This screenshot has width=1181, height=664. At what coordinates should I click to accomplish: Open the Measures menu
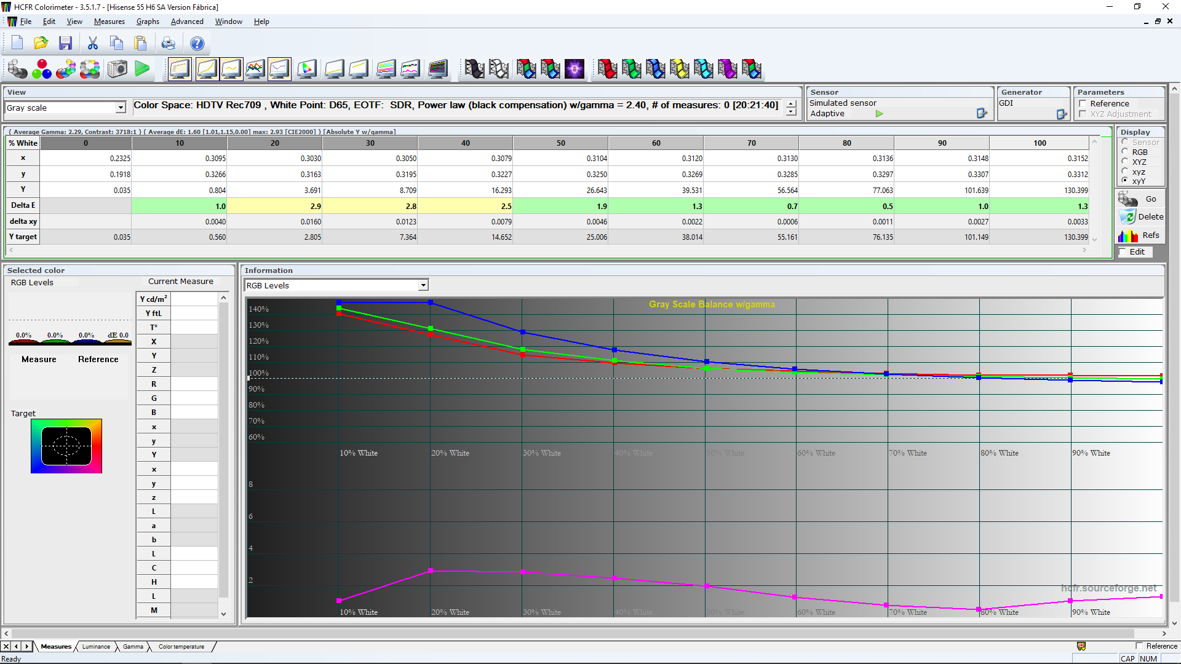point(109,22)
